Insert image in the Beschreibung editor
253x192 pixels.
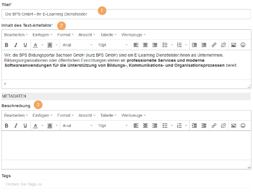(234, 126)
